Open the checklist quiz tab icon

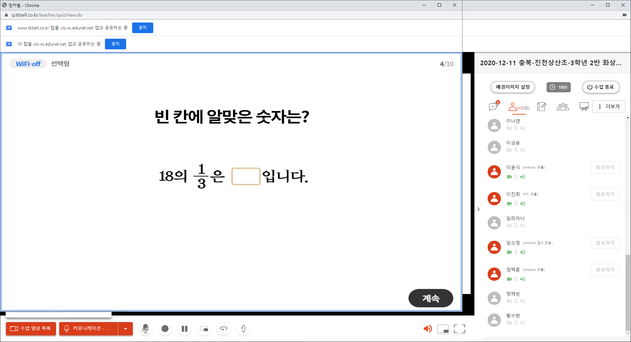[x=542, y=107]
